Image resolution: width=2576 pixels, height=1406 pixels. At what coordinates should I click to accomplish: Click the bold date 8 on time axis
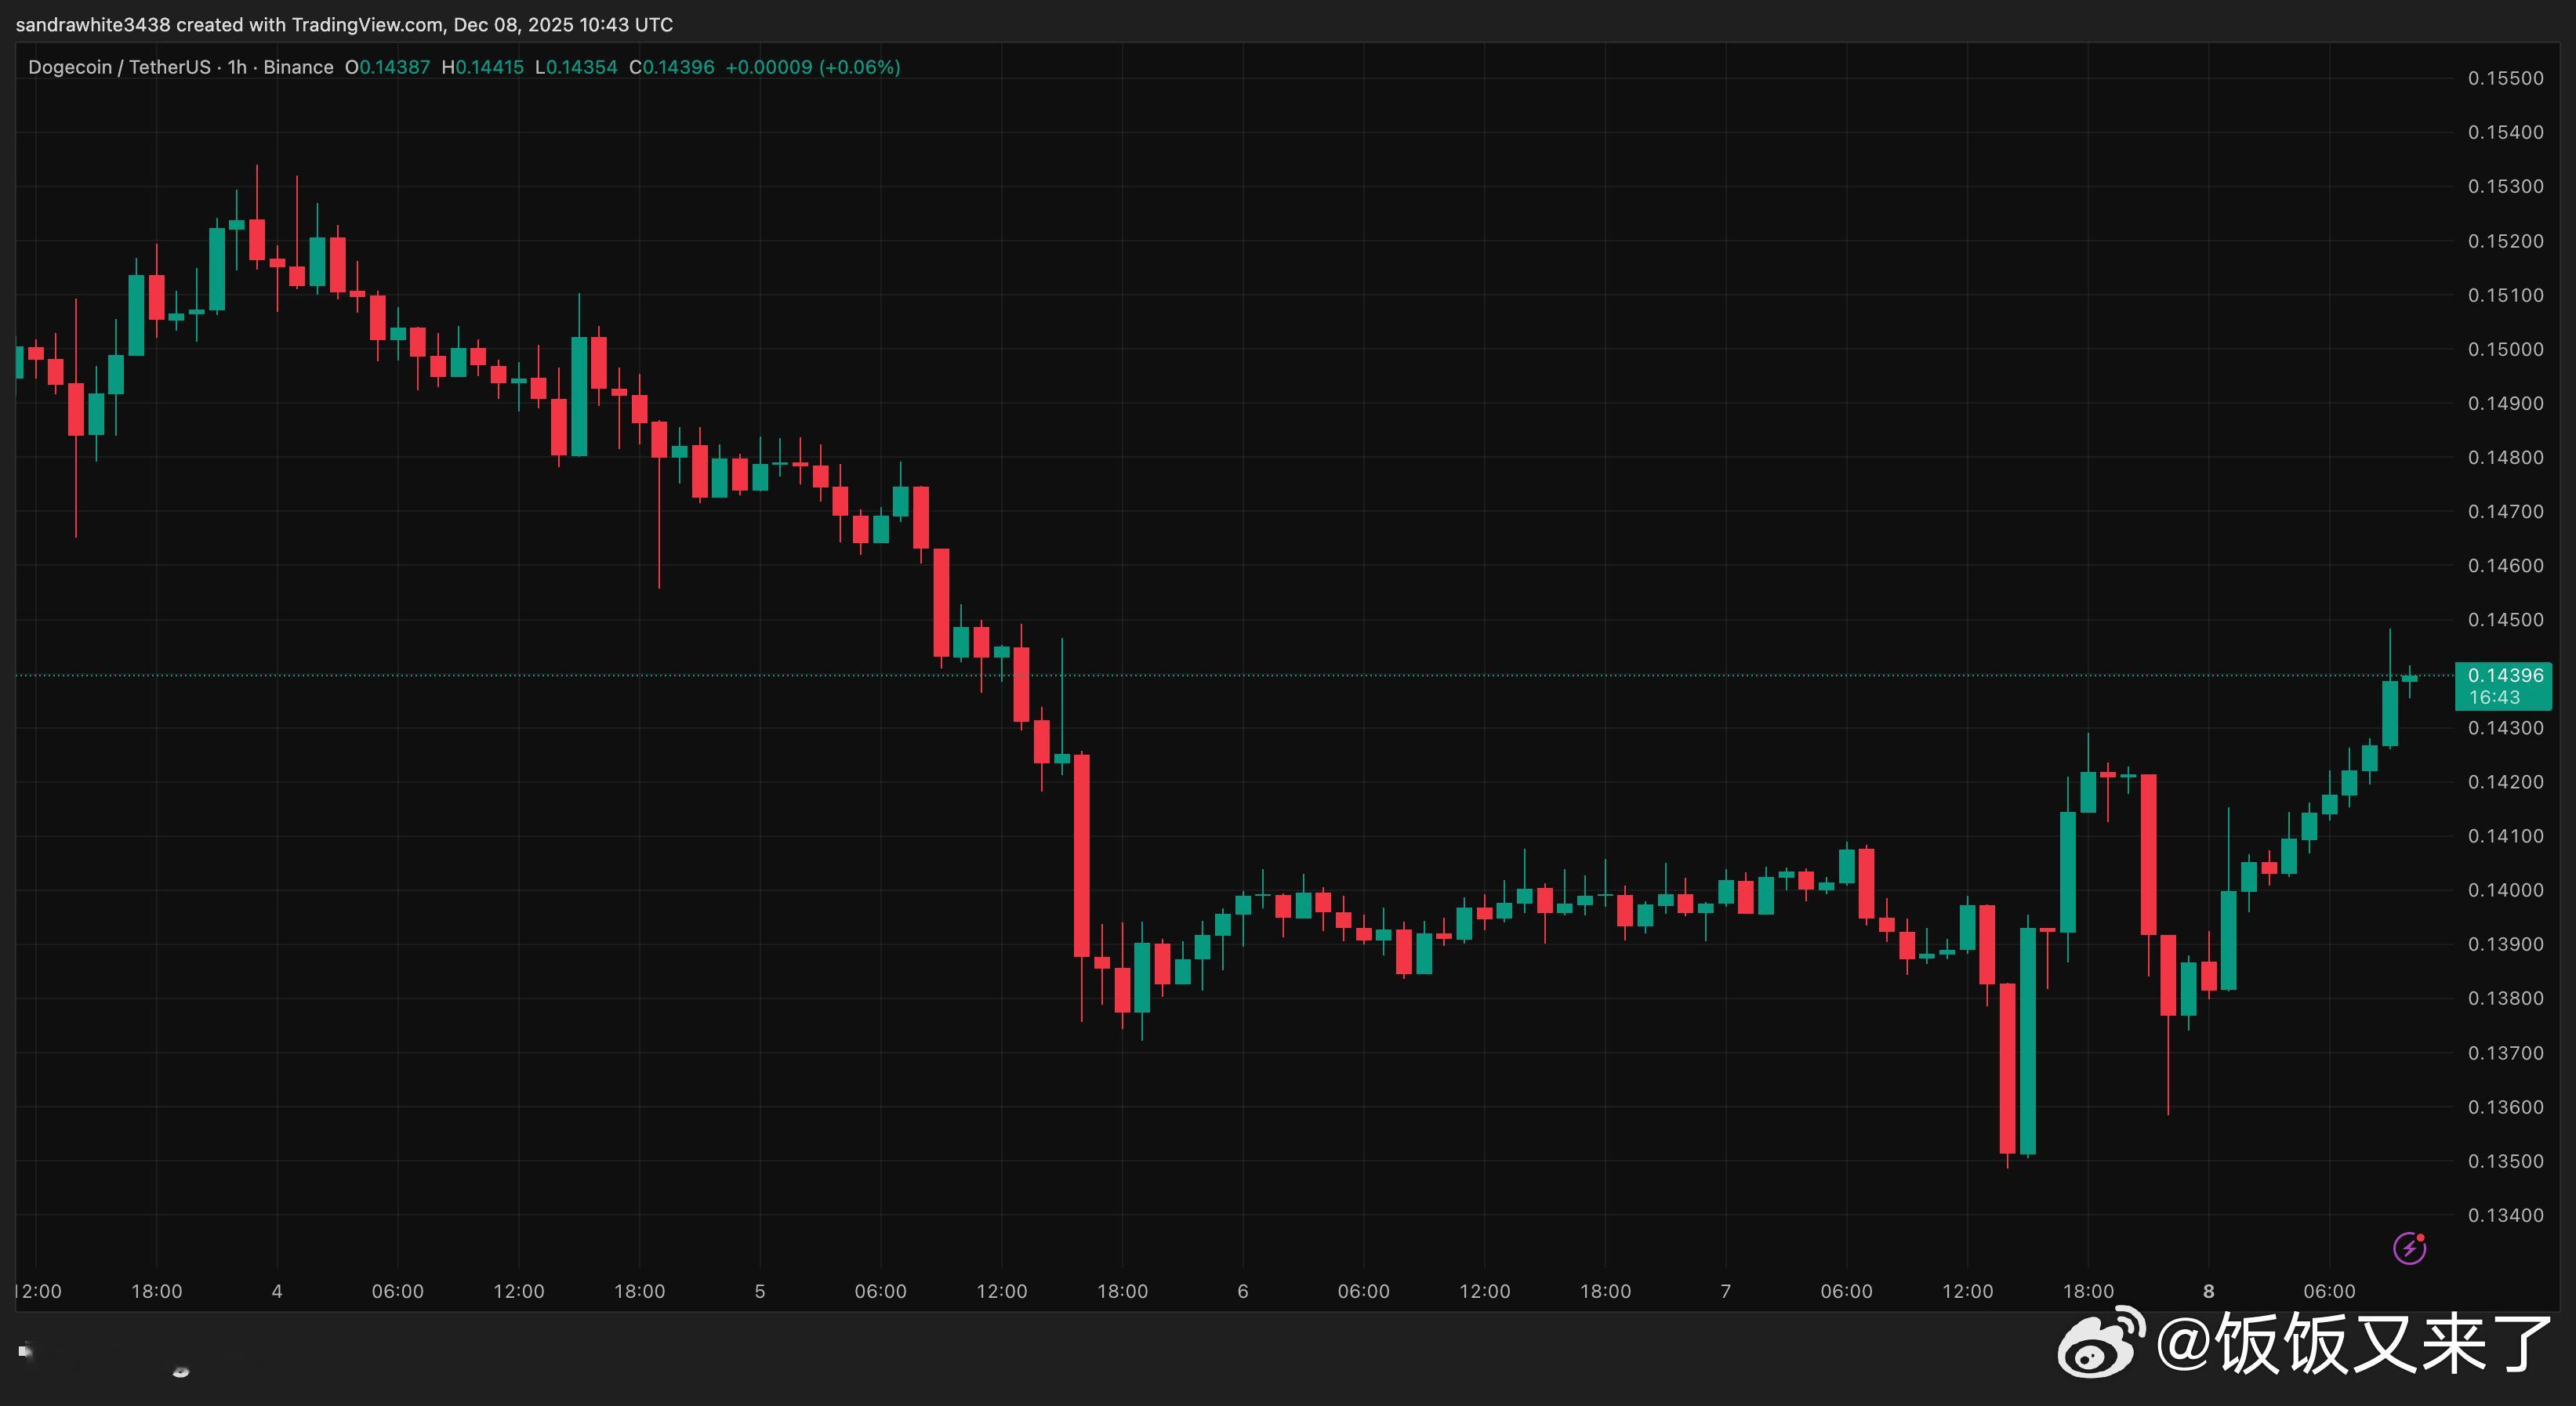(x=2208, y=1291)
